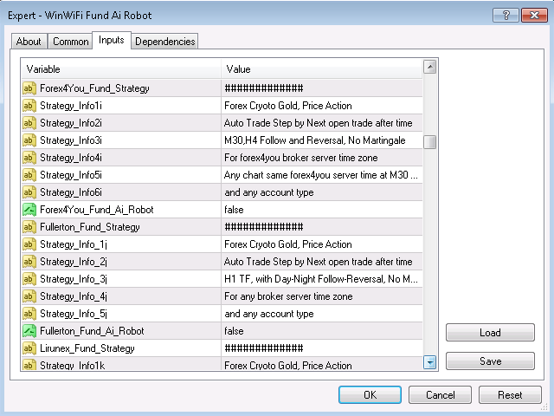
Task: Open the About tab
Action: point(29,42)
